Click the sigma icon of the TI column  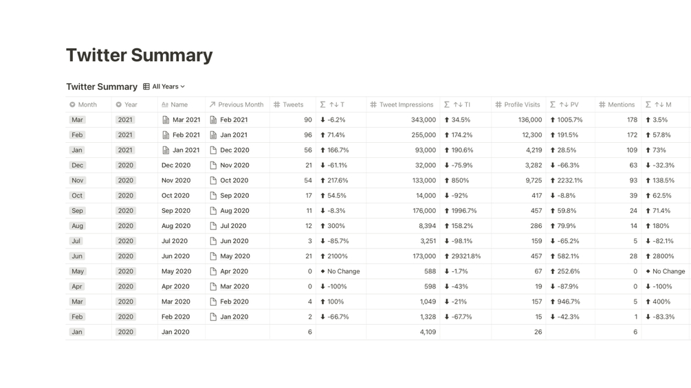(x=447, y=104)
